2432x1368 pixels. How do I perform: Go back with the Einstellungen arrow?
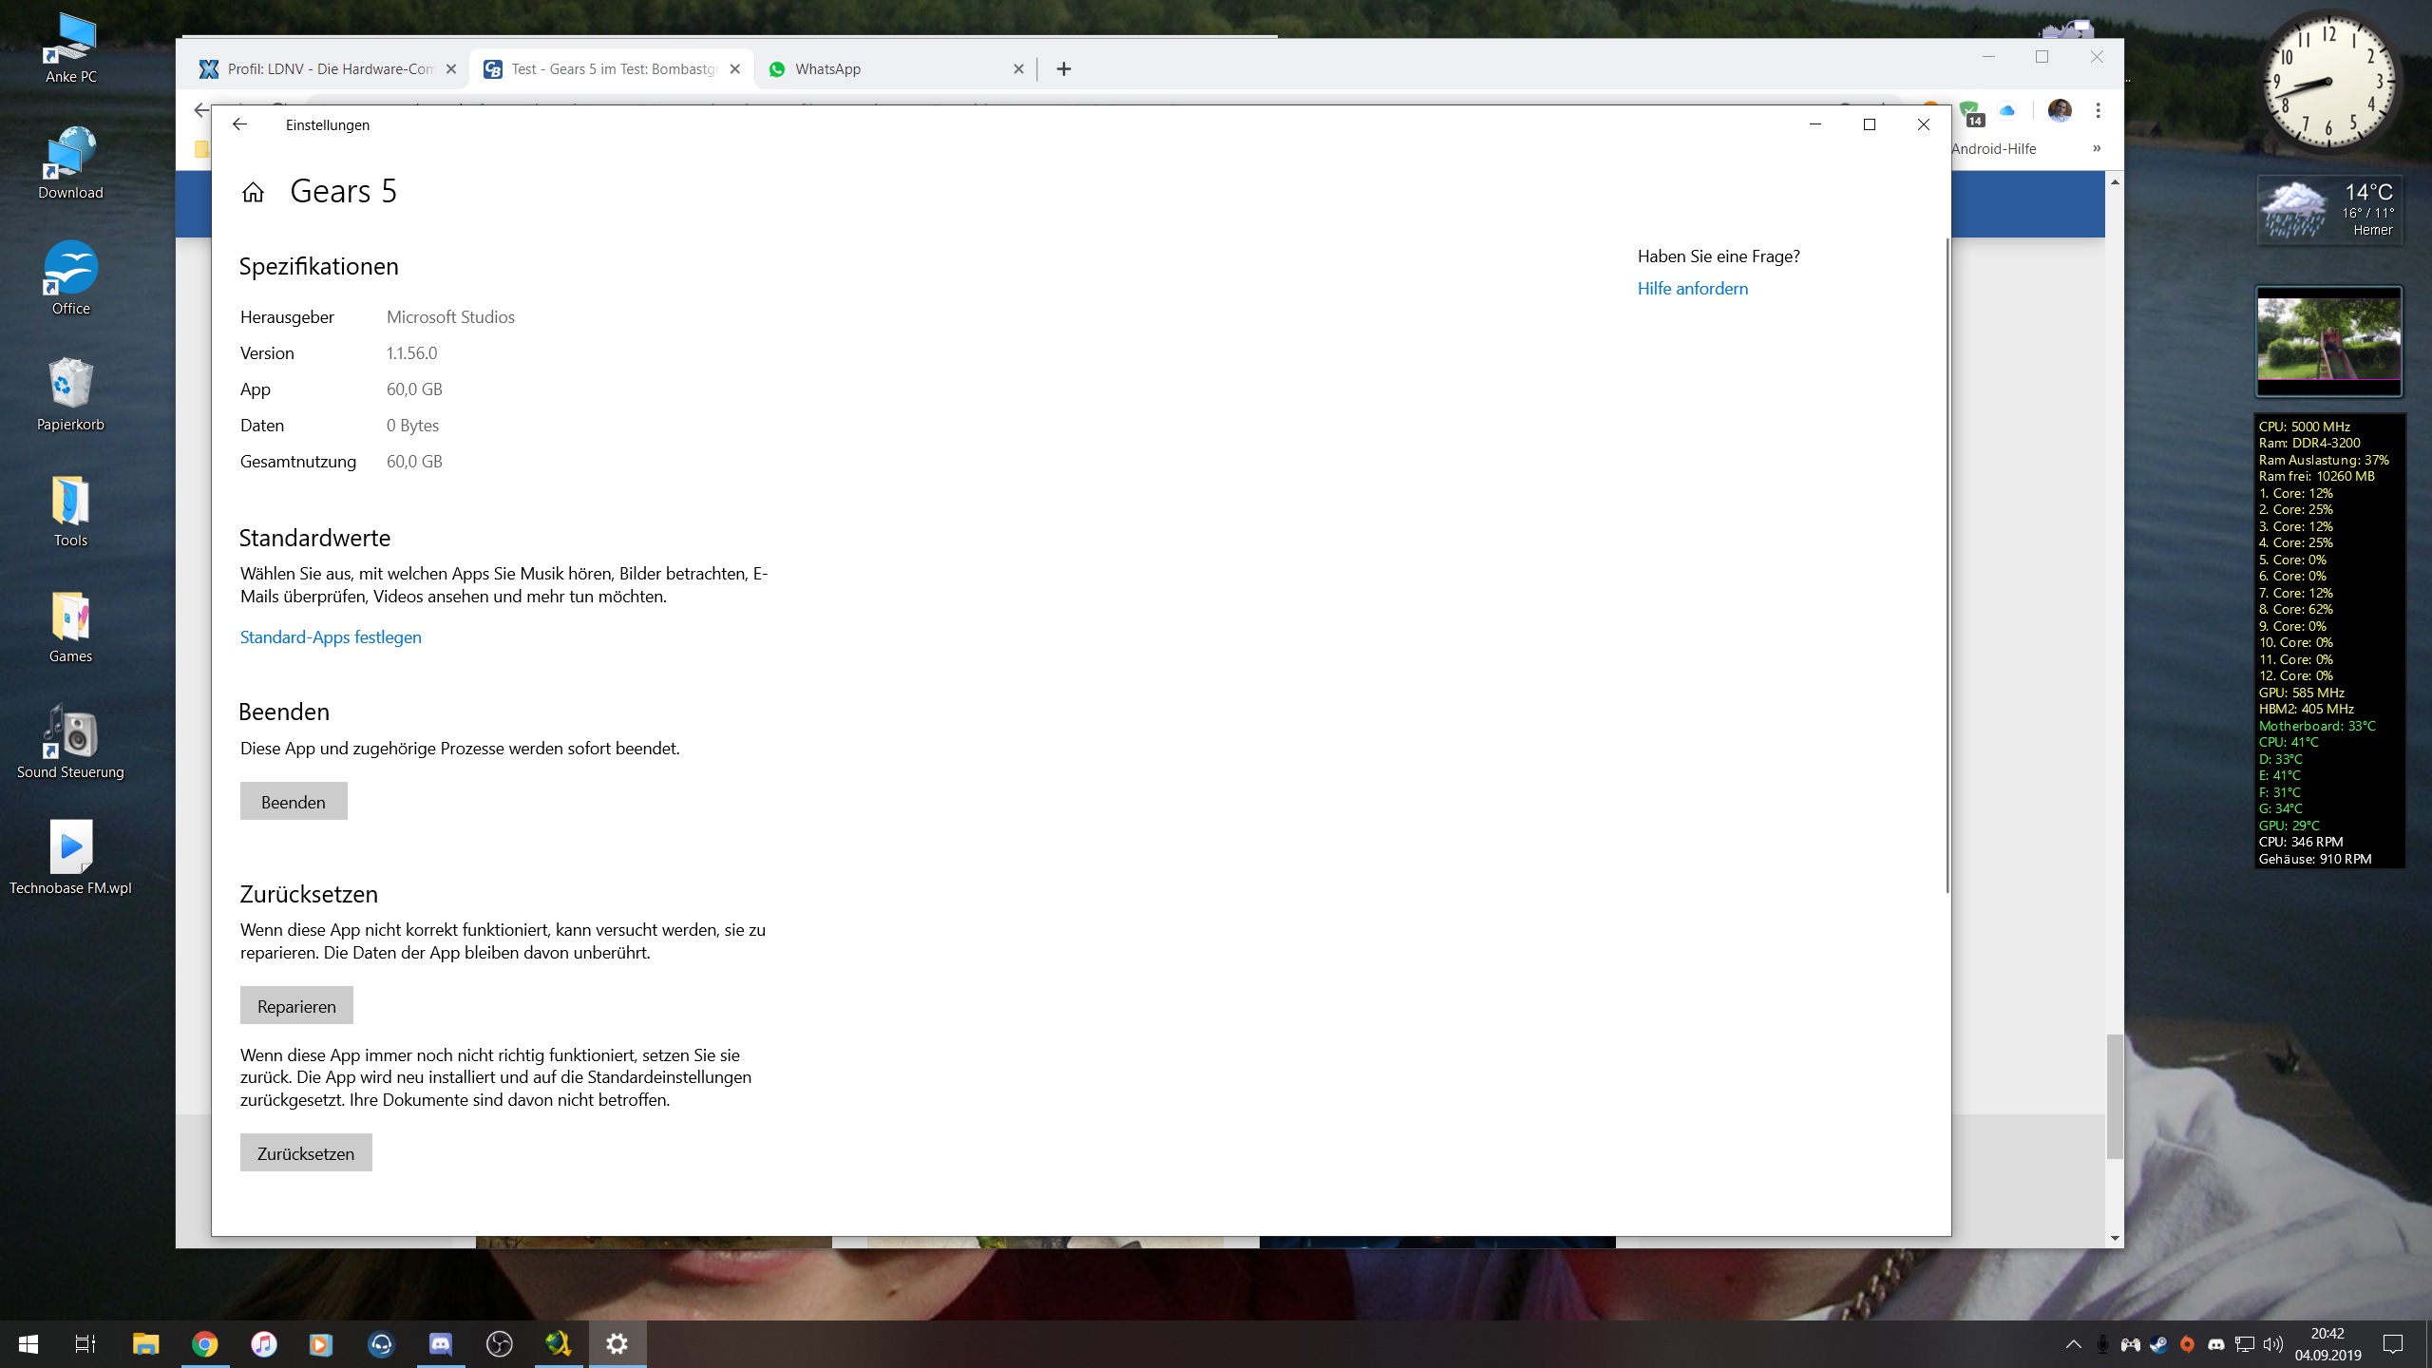239,124
